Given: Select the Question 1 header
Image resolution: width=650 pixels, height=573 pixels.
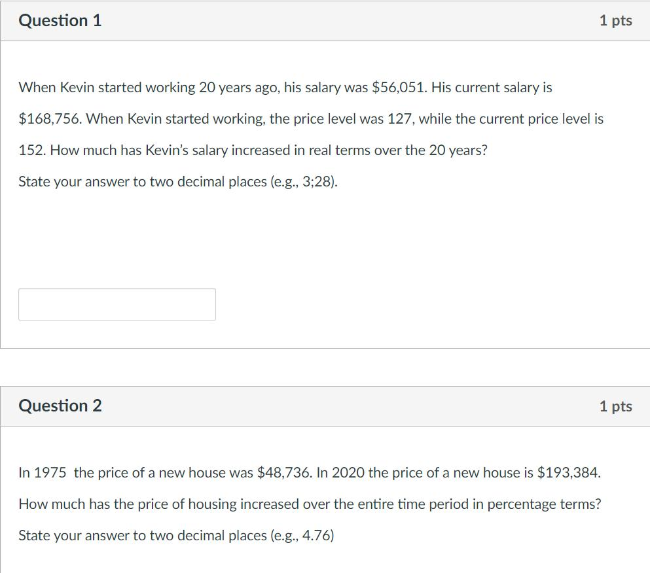Looking at the screenshot, I should point(61,20).
